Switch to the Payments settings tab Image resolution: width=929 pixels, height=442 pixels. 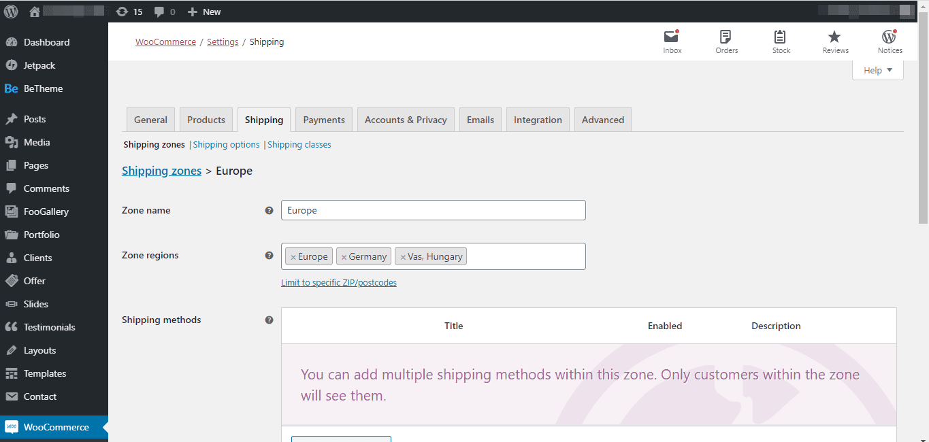point(324,120)
